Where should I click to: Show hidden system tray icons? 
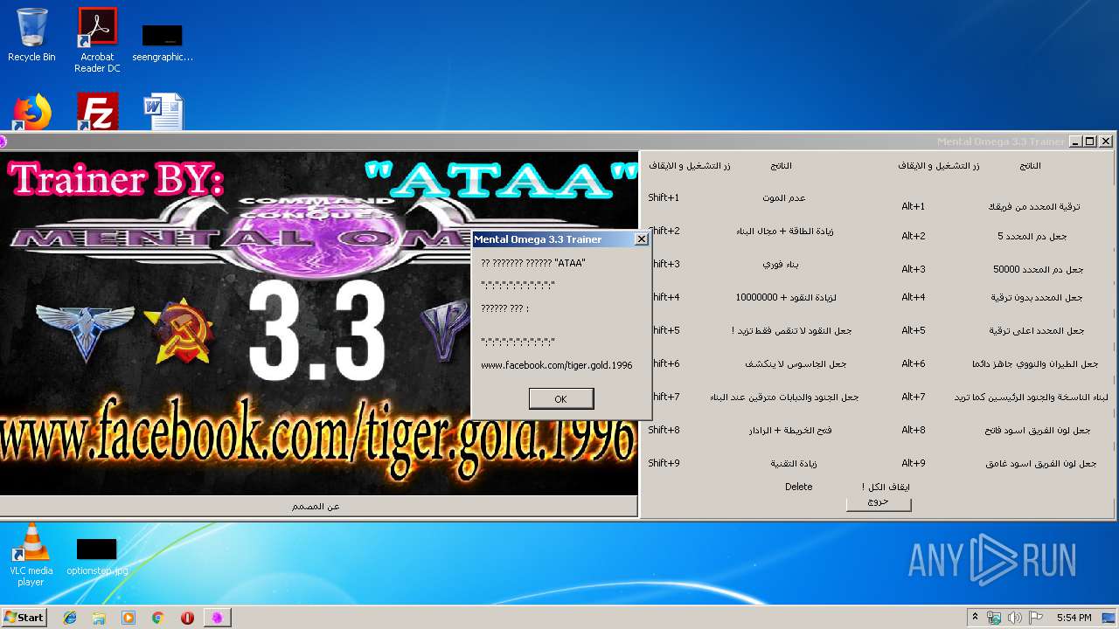coord(975,618)
